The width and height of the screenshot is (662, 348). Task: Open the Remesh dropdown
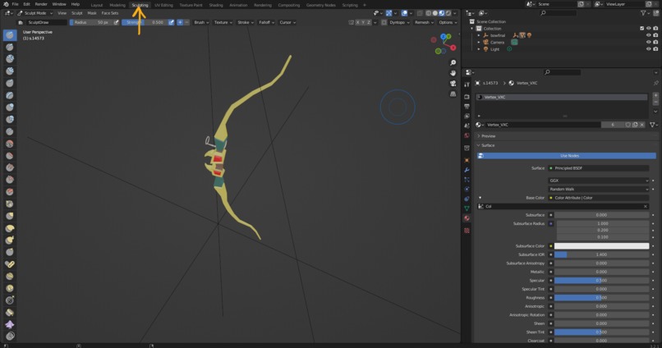coord(424,22)
